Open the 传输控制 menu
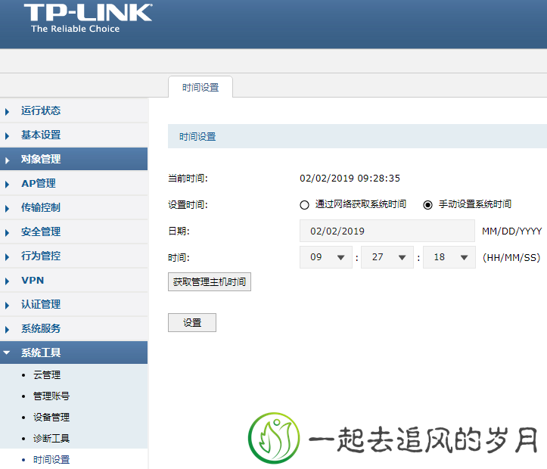The height and width of the screenshot is (469, 547). tap(41, 207)
